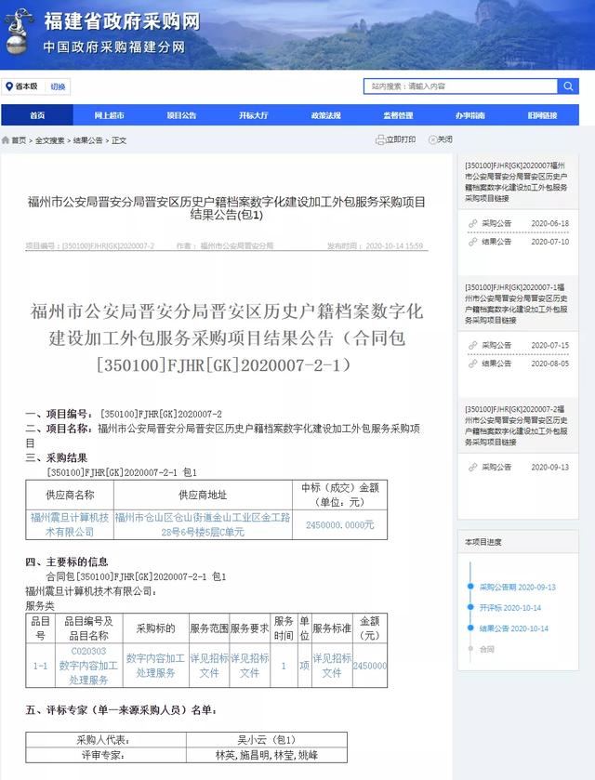
Task: Open the 网上超市 navigation tab
Action: tap(109, 115)
